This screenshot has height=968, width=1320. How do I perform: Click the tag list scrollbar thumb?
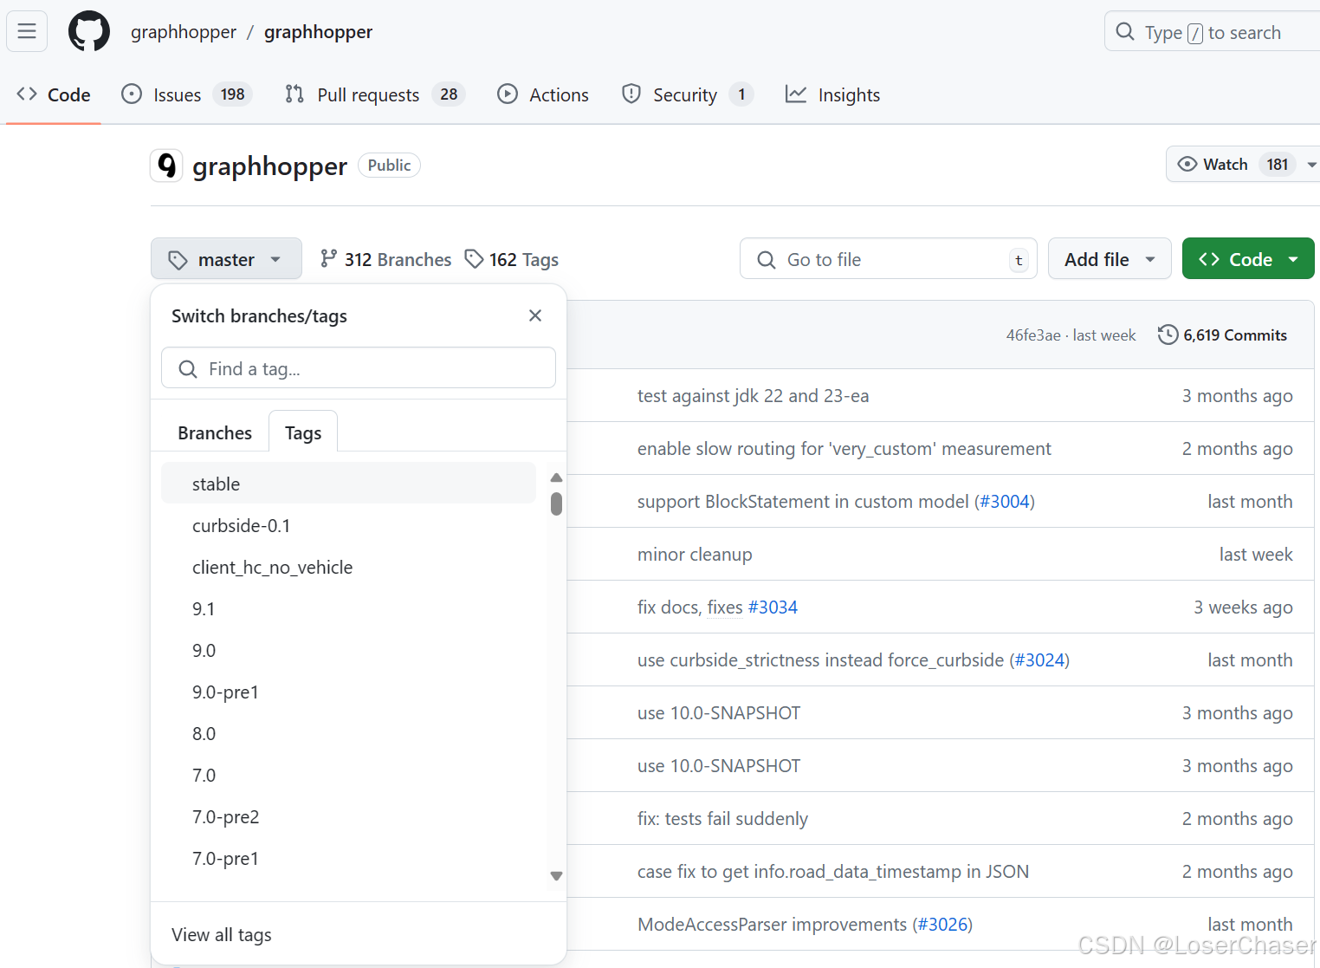click(556, 503)
